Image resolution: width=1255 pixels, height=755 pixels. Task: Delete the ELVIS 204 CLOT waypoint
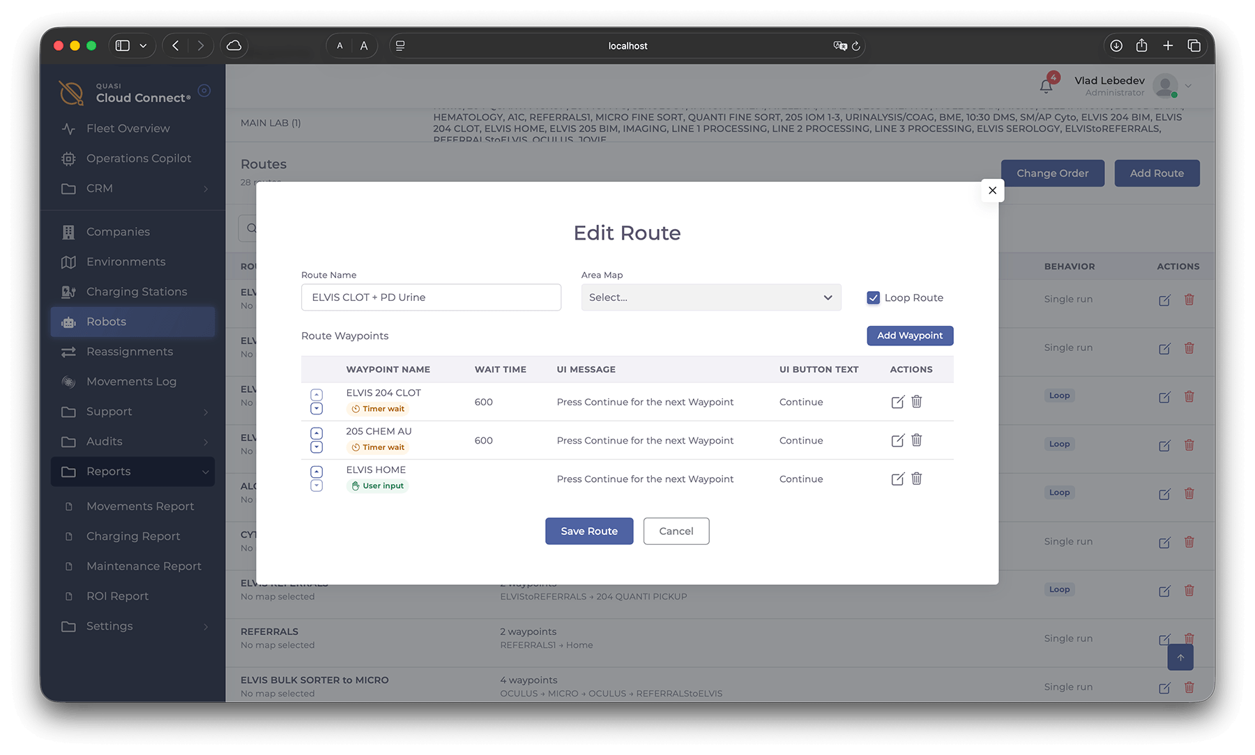coord(917,401)
